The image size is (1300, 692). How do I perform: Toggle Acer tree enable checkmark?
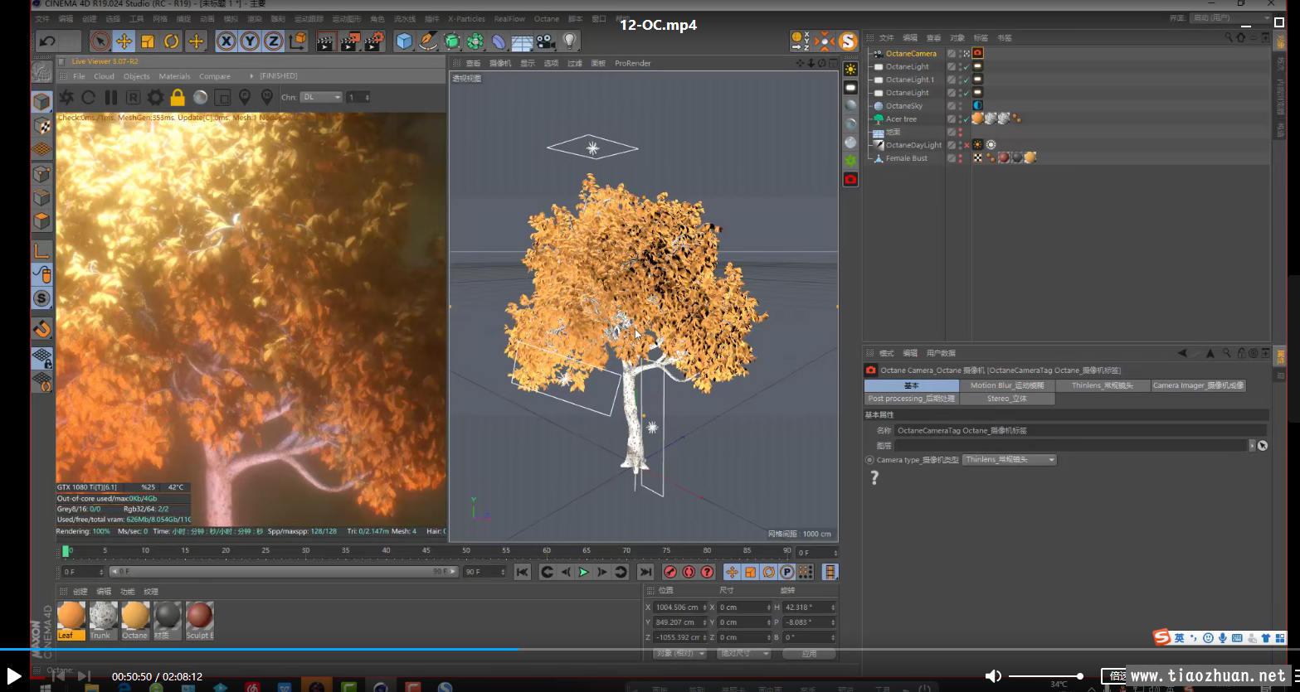click(x=966, y=119)
